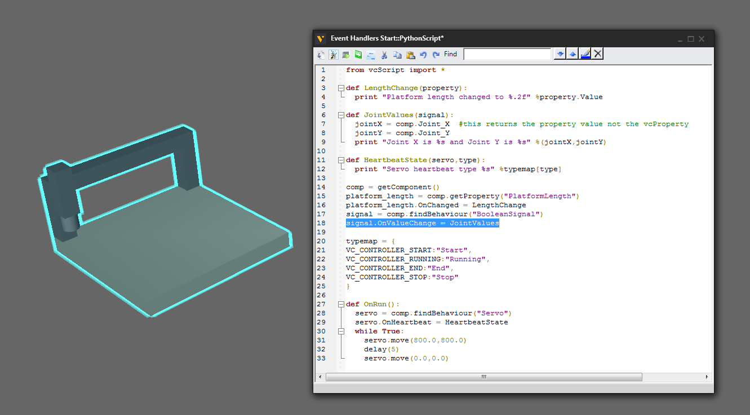
Task: Click the indent lines toolbar icon
Action: [371, 55]
